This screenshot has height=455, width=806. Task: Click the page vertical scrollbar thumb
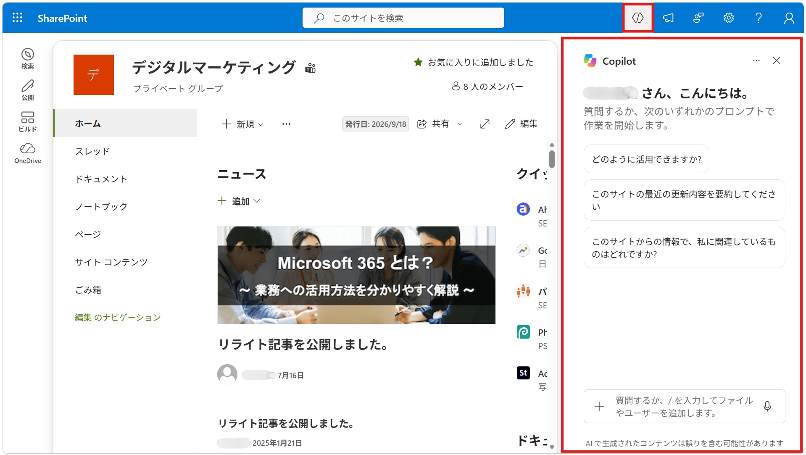(552, 159)
